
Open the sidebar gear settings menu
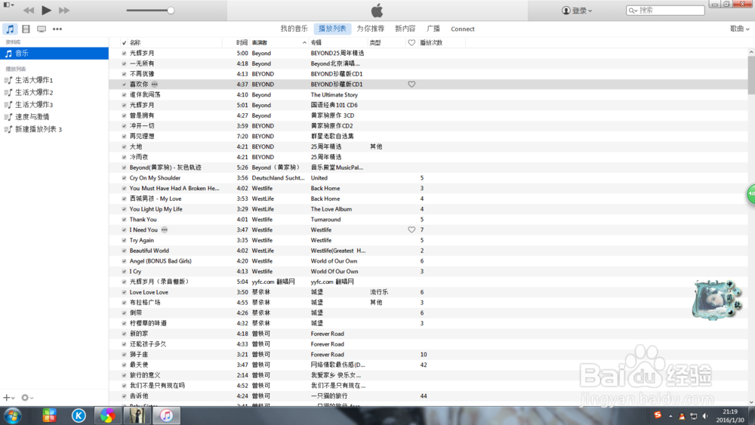pos(27,398)
